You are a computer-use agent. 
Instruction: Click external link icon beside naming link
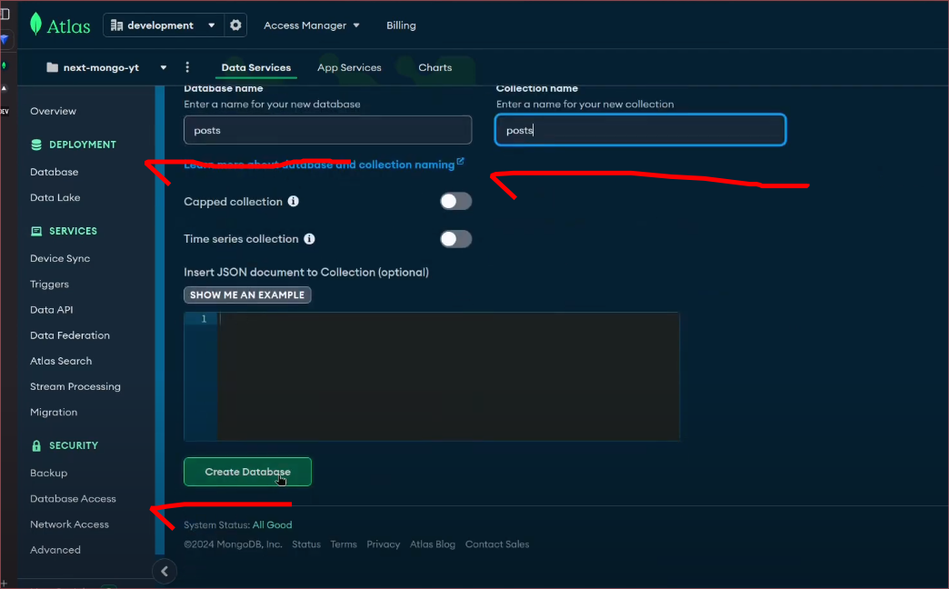click(461, 161)
